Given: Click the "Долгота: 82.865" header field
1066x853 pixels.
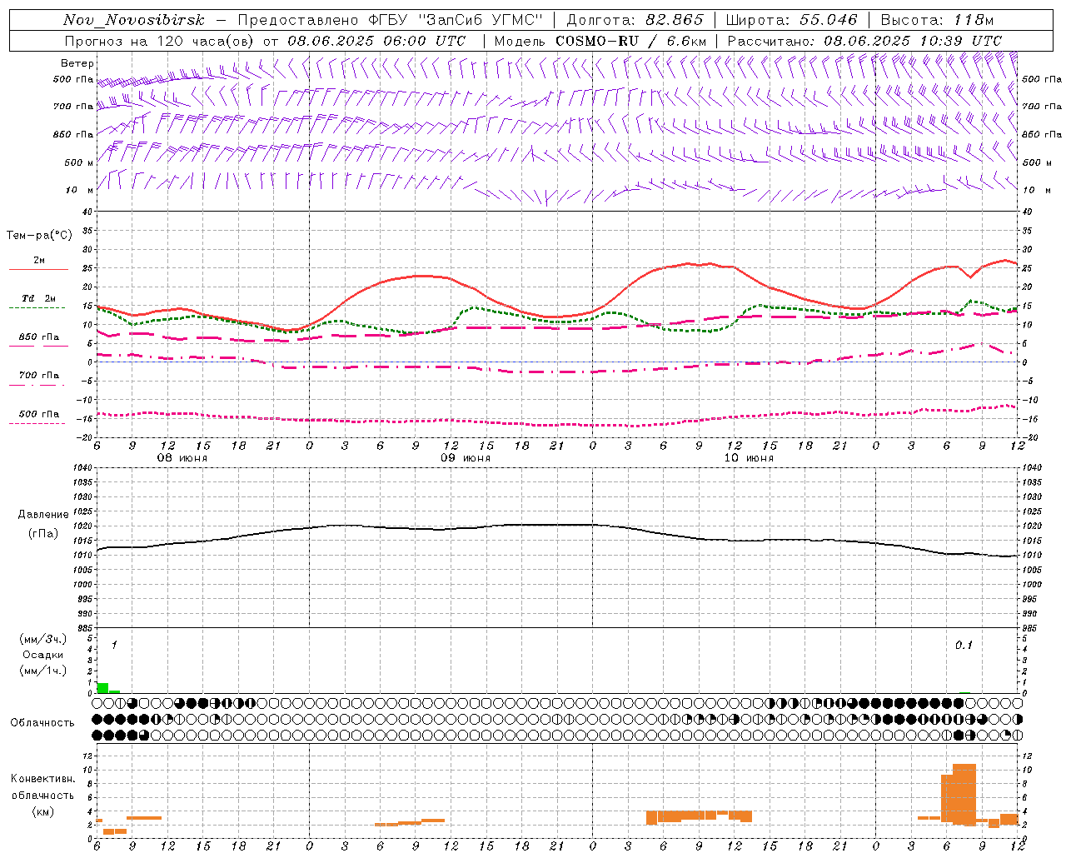Looking at the screenshot, I should click(x=635, y=20).
